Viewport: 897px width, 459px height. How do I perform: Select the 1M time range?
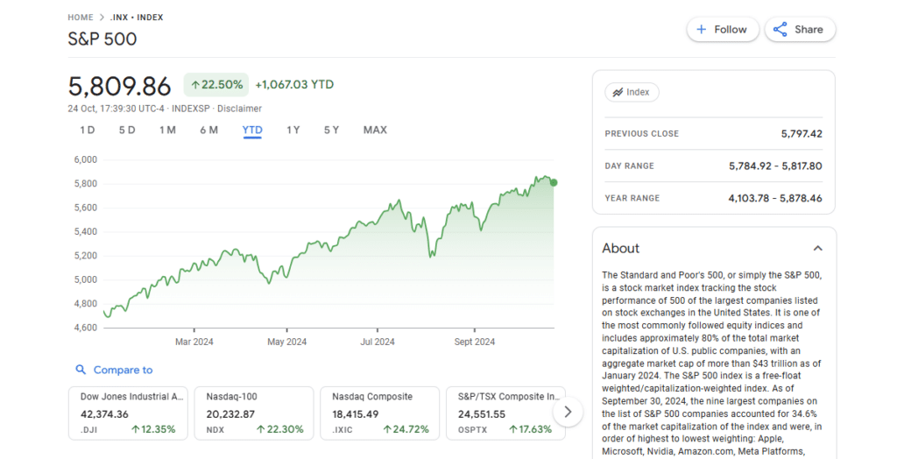pyautogui.click(x=167, y=130)
